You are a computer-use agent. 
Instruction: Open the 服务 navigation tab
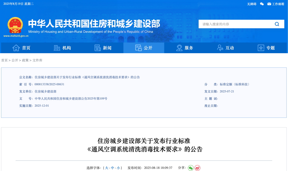coord(185,48)
